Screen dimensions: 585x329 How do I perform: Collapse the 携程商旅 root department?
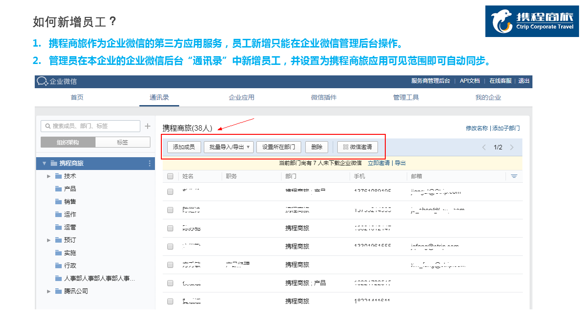[44, 163]
